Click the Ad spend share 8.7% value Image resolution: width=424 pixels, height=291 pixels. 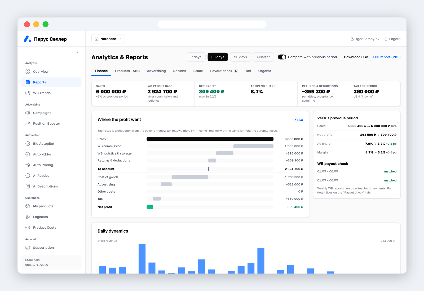tap(257, 92)
